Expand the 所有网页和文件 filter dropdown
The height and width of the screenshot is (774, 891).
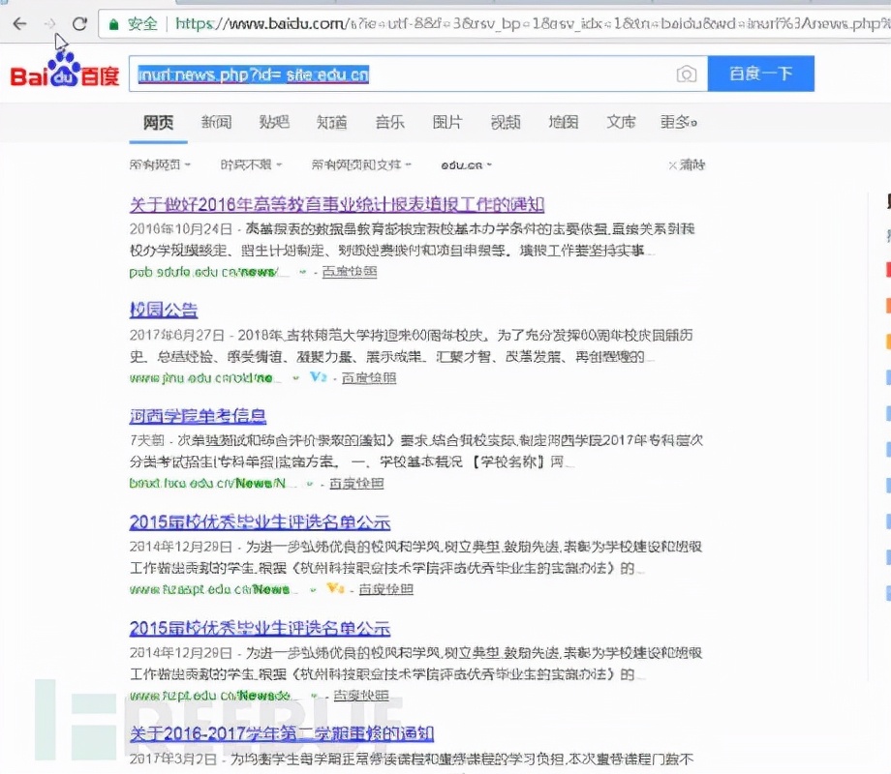pos(361,164)
